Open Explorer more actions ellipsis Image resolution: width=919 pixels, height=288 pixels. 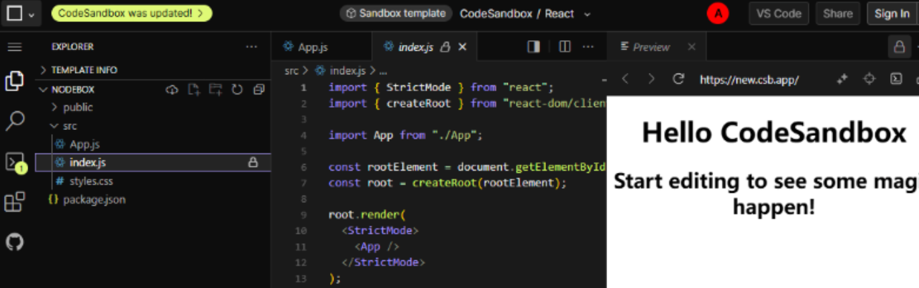pos(252,47)
